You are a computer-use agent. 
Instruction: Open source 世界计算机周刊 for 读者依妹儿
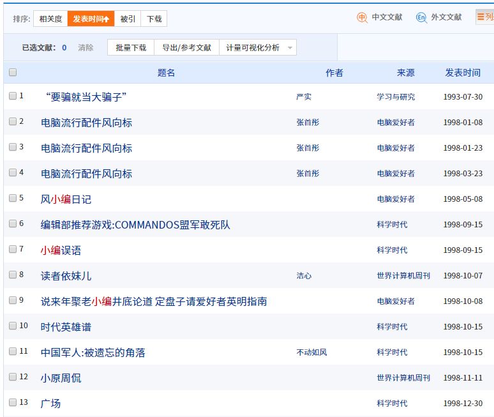[403, 276]
